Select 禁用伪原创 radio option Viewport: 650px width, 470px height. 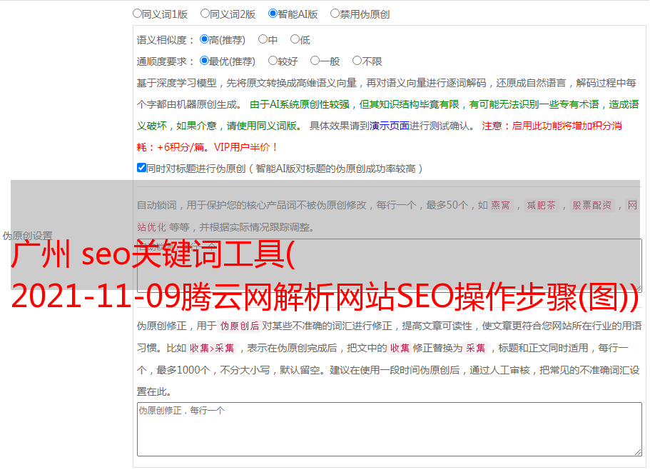pyautogui.click(x=335, y=14)
